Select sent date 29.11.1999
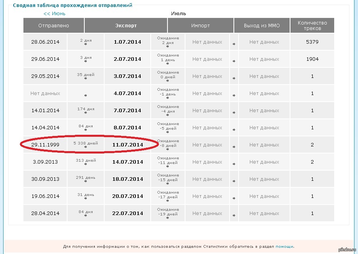358x254 pixels. click(x=45, y=145)
